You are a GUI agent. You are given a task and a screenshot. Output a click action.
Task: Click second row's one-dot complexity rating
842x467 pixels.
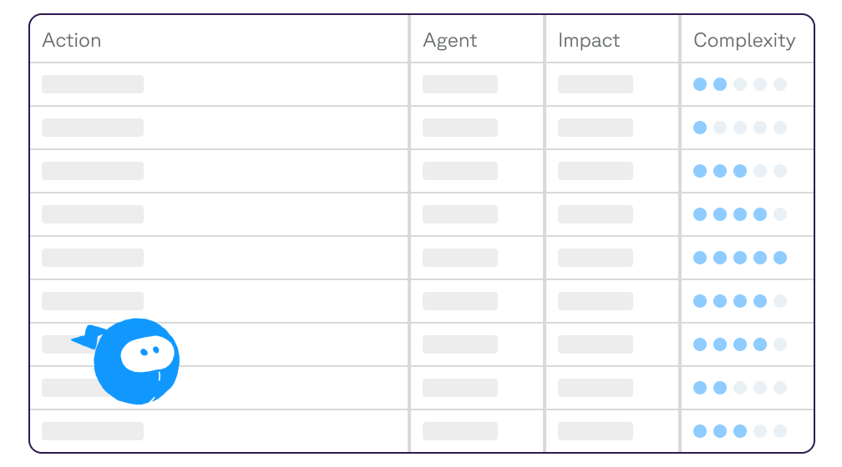tap(740, 128)
